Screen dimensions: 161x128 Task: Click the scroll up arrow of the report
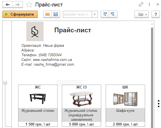pos(152,24)
